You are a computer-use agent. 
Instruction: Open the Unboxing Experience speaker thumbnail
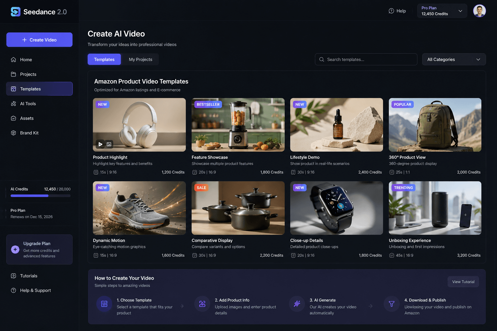[435, 208]
